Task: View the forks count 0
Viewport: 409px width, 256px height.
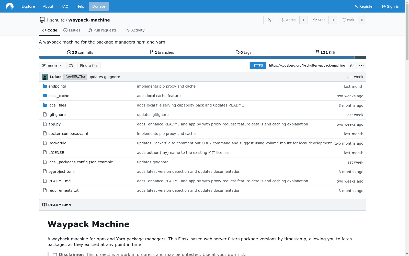Action: point(362,20)
